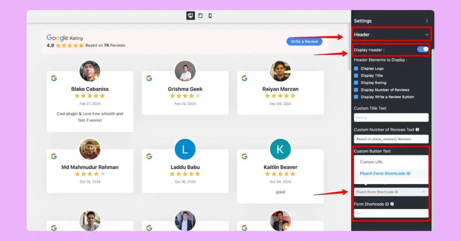
Task: Click review date Feb 27, 2025
Action: coord(90,103)
